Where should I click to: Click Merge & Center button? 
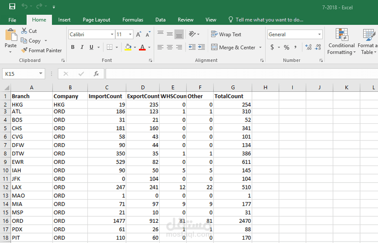pyautogui.click(x=233, y=48)
